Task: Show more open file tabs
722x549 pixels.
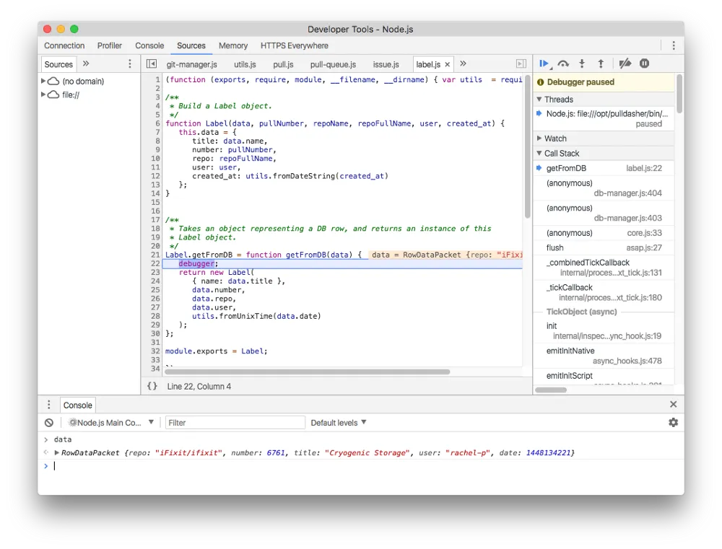Action: click(x=464, y=63)
